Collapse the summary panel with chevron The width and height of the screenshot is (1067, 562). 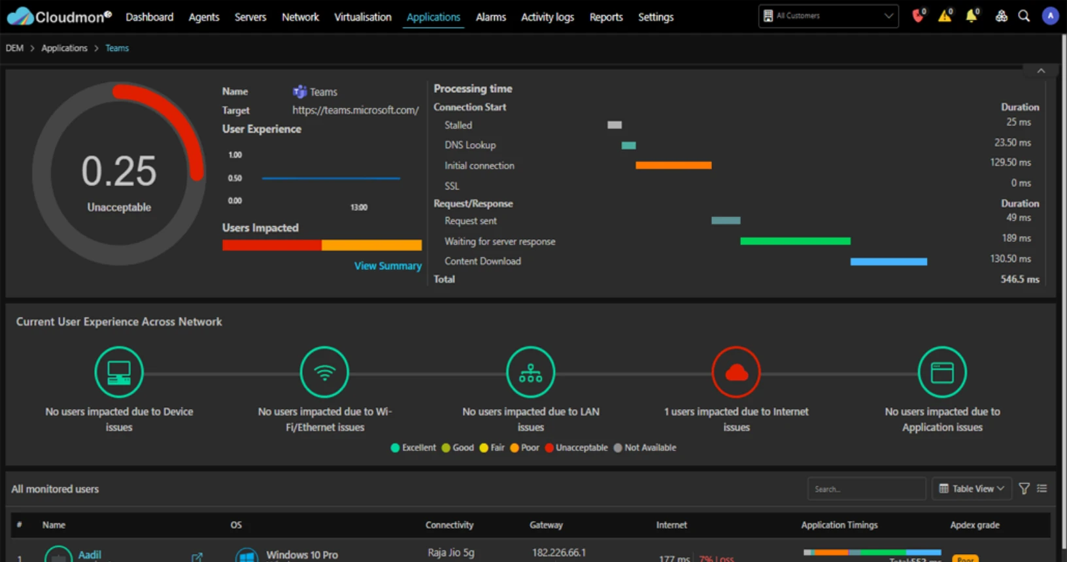(1041, 71)
